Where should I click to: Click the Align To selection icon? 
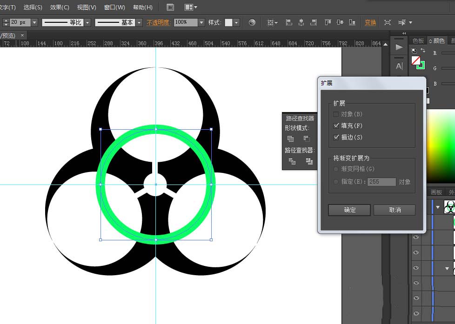pyautogui.click(x=271, y=22)
